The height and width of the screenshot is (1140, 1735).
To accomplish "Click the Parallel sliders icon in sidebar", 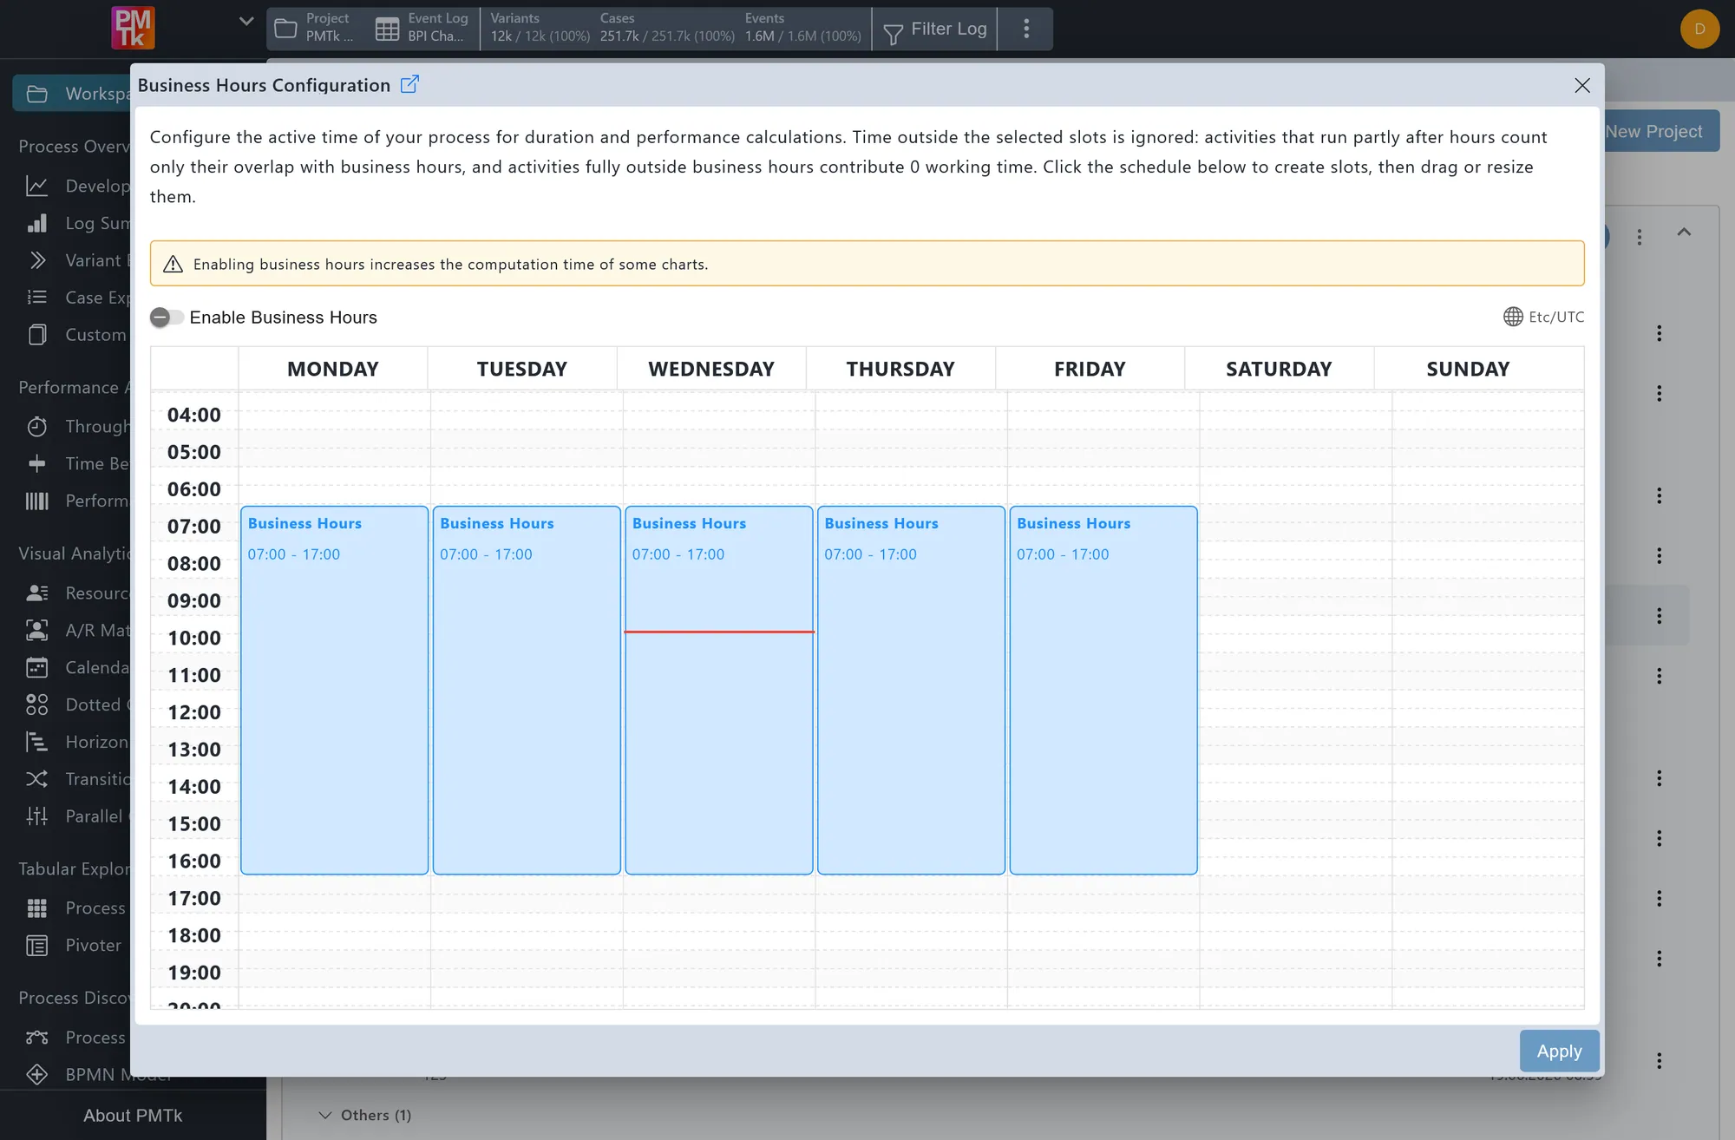I will point(36,816).
